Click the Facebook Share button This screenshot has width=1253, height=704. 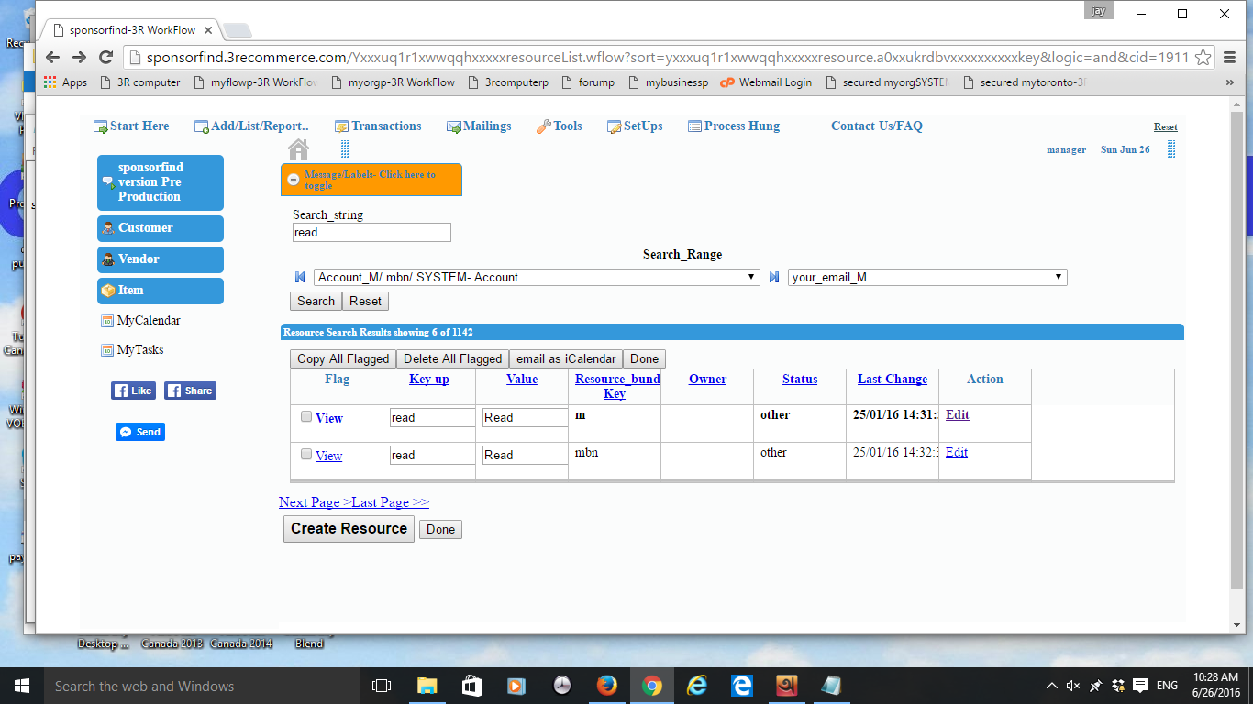click(190, 390)
